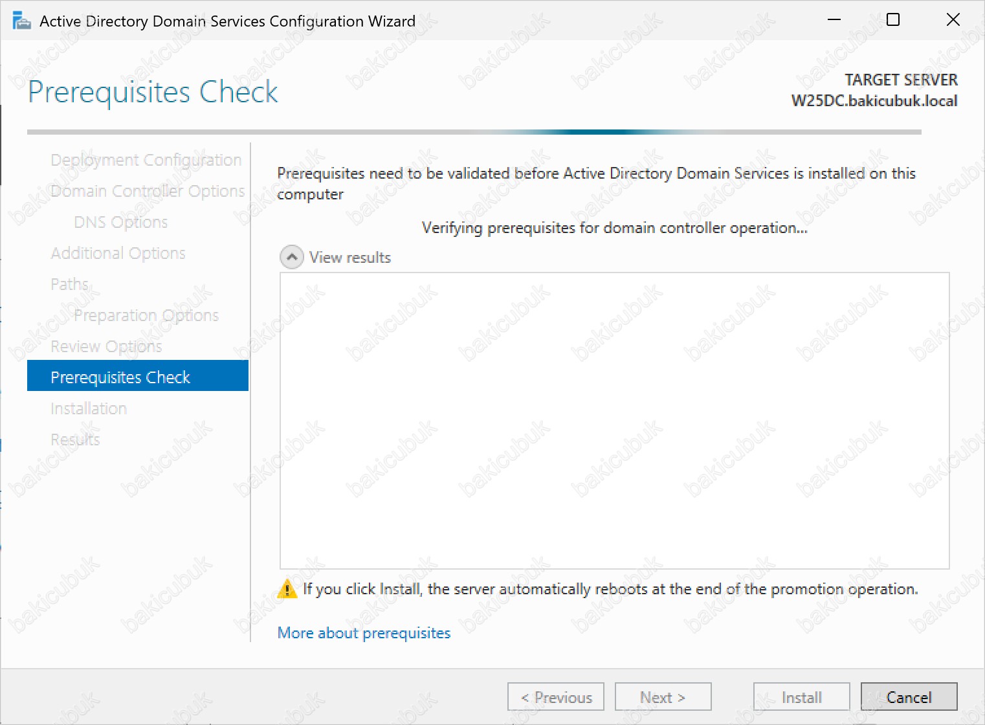This screenshot has height=725, width=985.
Task: Select Deployment Configuration step
Action: (x=146, y=160)
